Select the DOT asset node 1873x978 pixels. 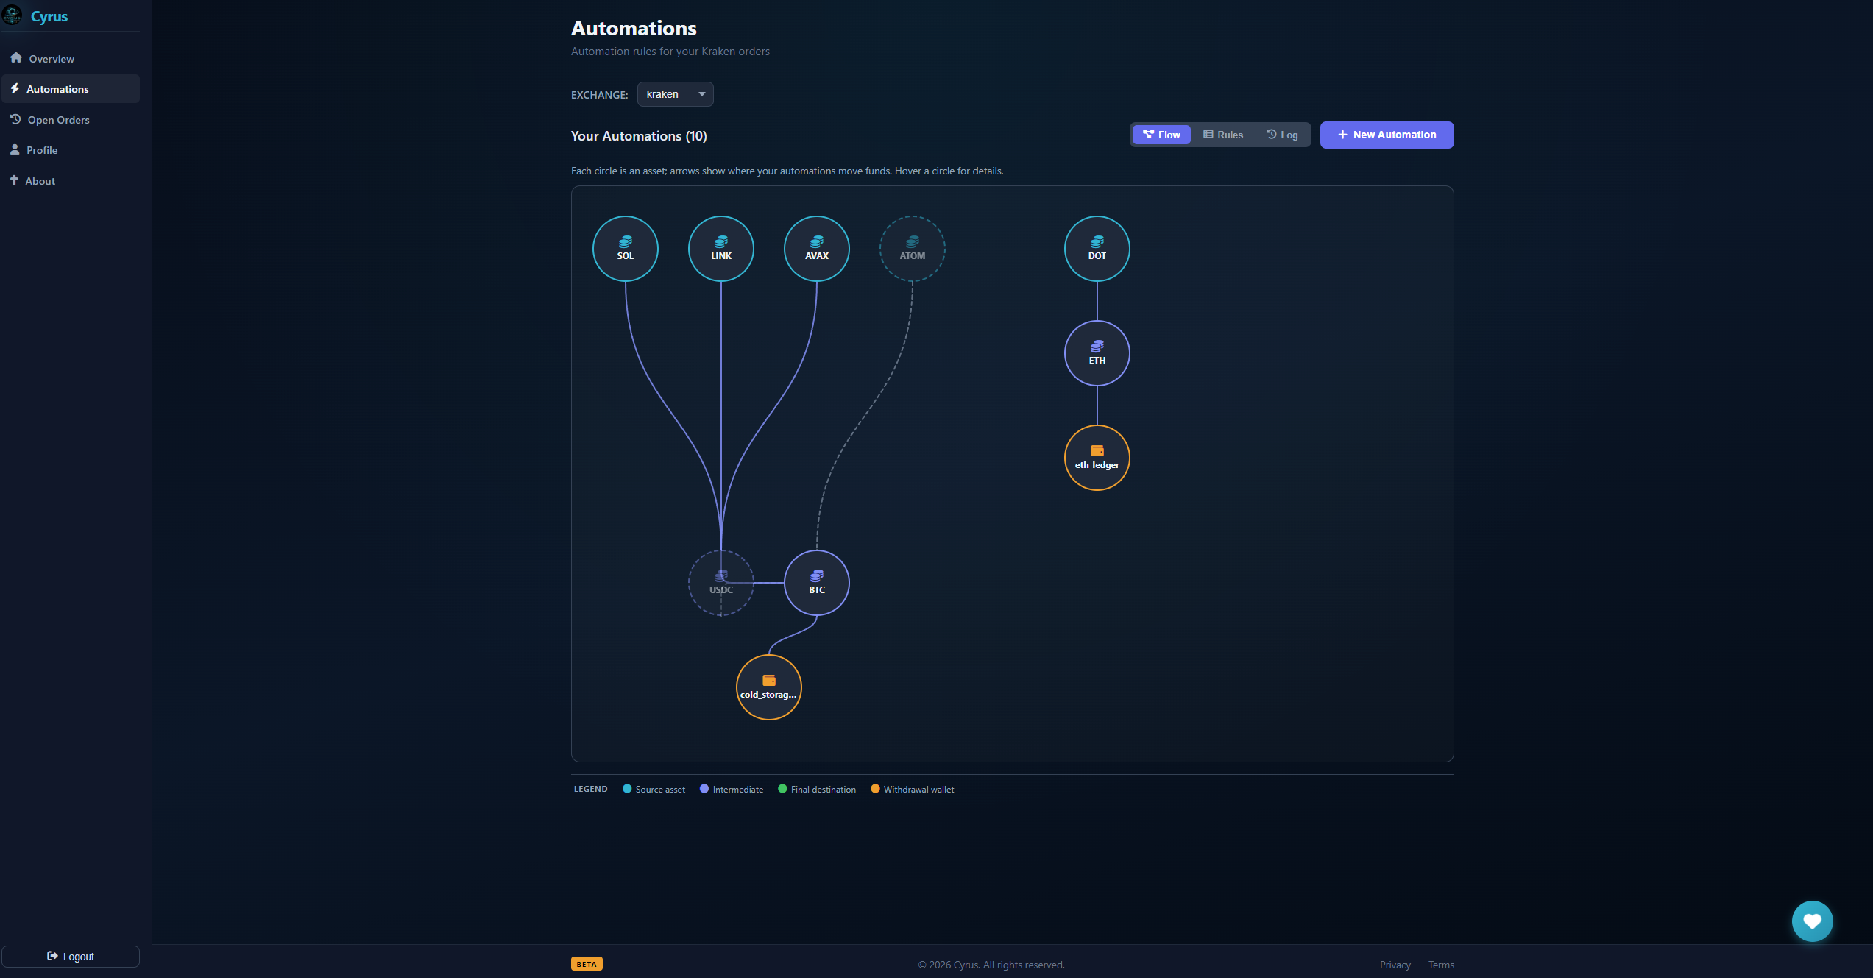pyautogui.click(x=1097, y=249)
